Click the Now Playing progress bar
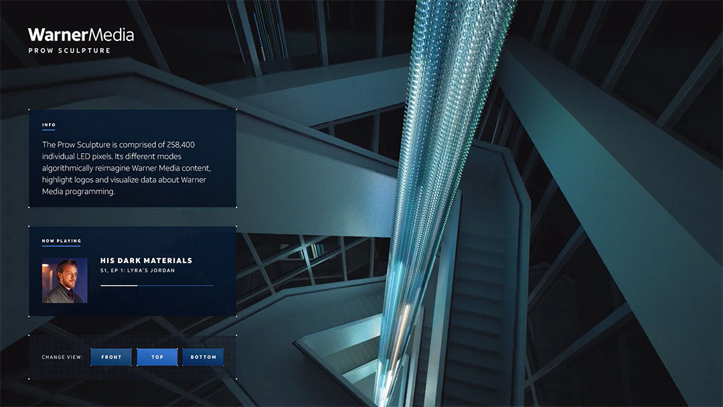Viewport: 723px width, 407px height. click(x=157, y=286)
